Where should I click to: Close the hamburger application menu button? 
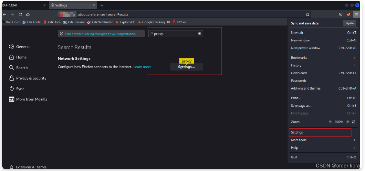[x=356, y=15]
